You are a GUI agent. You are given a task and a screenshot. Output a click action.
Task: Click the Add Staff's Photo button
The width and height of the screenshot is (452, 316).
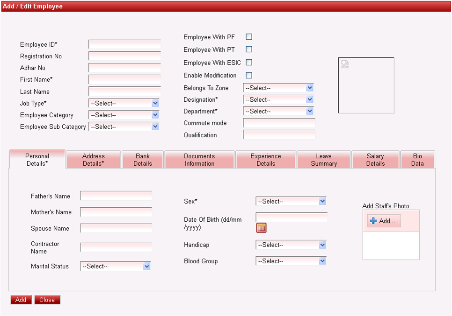pyautogui.click(x=384, y=221)
